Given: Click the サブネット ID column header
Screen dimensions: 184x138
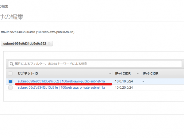Looking at the screenshot, I should (28, 74).
